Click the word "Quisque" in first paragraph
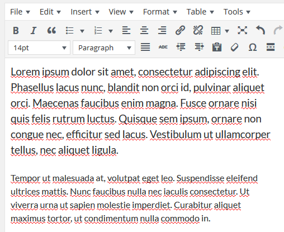 click(x=138, y=119)
